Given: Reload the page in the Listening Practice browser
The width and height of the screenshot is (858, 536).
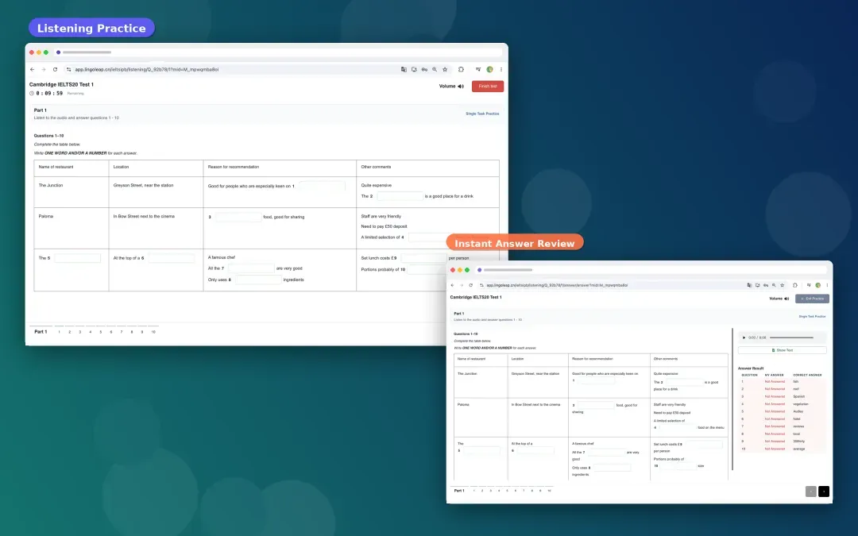Looking at the screenshot, I should pyautogui.click(x=56, y=69).
